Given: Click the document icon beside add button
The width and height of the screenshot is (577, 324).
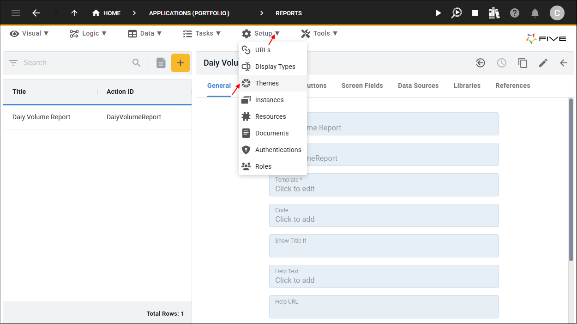Looking at the screenshot, I should click(x=161, y=63).
